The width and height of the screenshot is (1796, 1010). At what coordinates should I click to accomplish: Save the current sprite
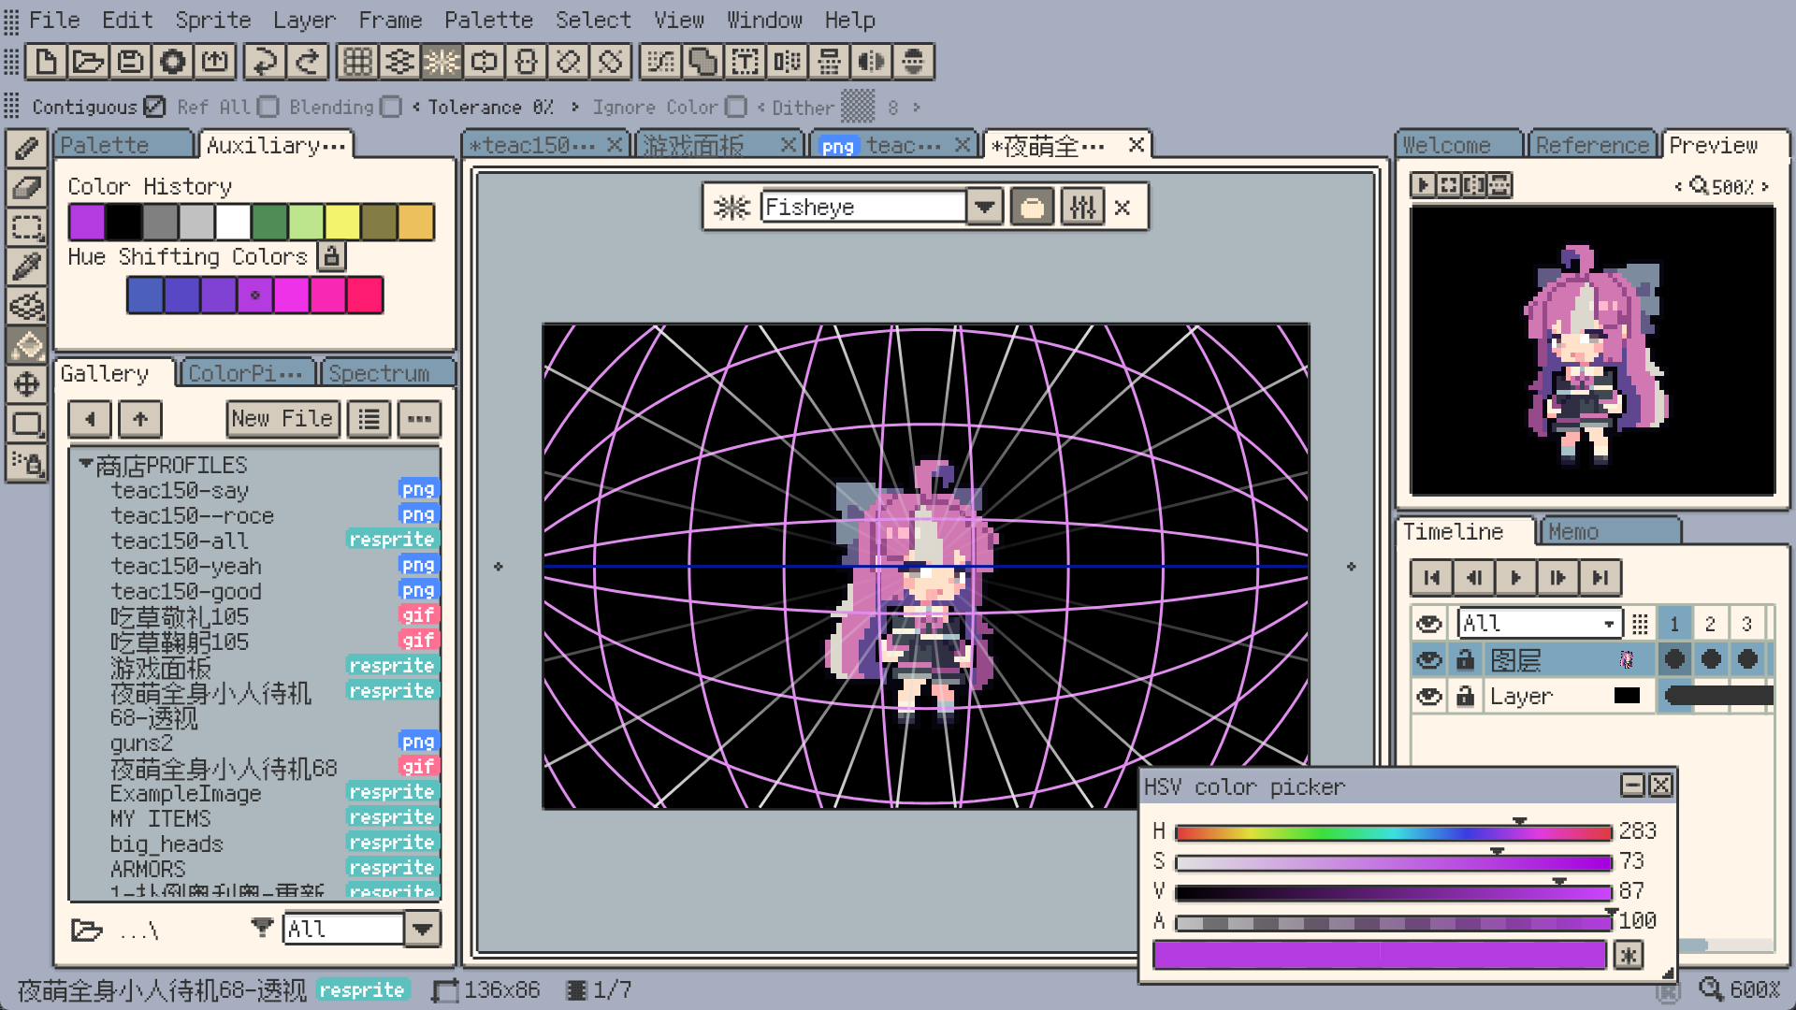click(x=129, y=62)
